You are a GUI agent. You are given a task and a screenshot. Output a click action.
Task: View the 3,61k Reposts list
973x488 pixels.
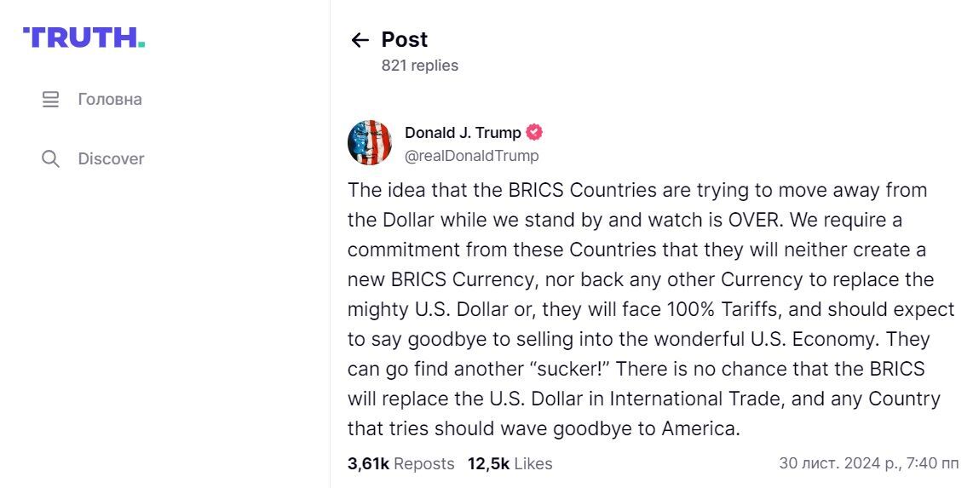pyautogui.click(x=400, y=464)
